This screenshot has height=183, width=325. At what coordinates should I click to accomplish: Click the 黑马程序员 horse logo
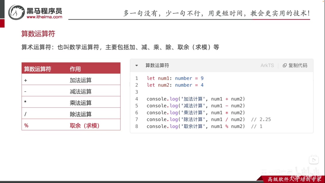pyautogui.click(x=16, y=12)
